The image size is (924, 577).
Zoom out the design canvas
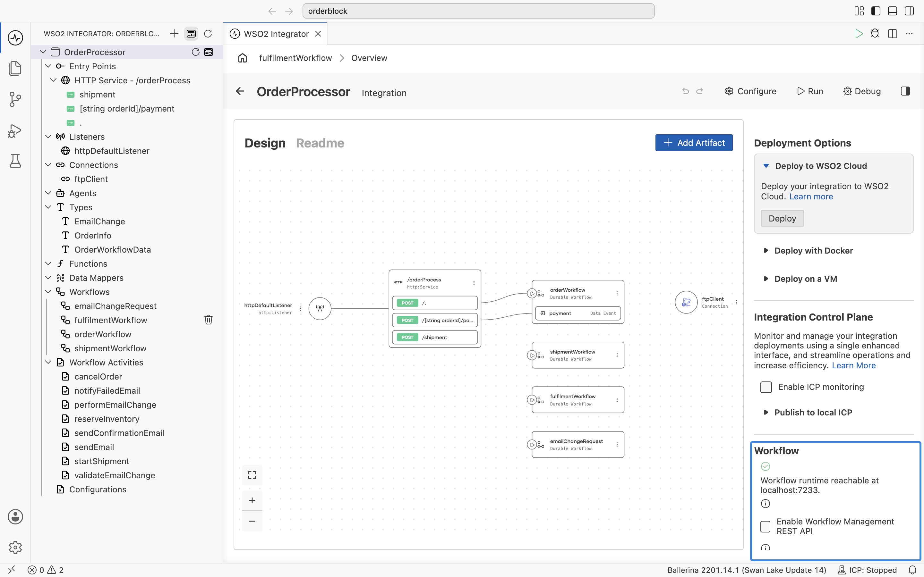point(252,521)
